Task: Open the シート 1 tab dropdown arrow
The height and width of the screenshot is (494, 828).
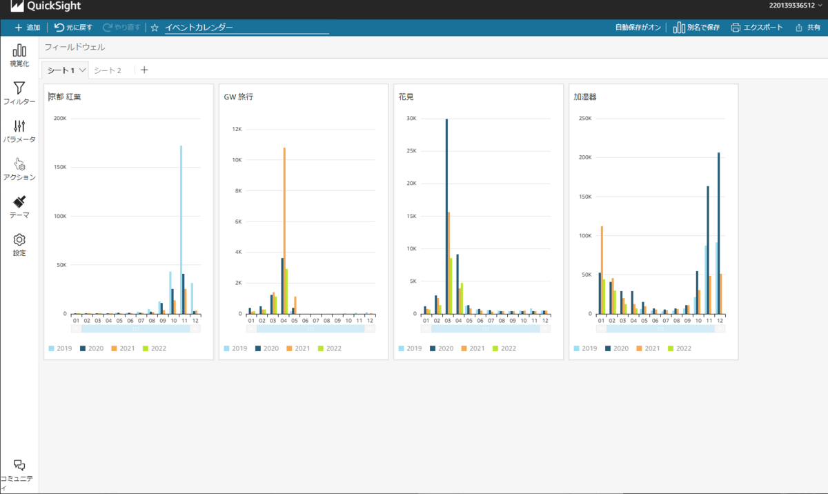Action: [x=82, y=70]
